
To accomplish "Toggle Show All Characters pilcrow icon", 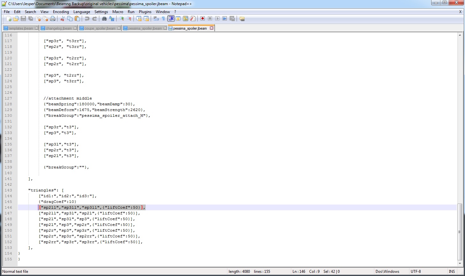I will (163, 19).
